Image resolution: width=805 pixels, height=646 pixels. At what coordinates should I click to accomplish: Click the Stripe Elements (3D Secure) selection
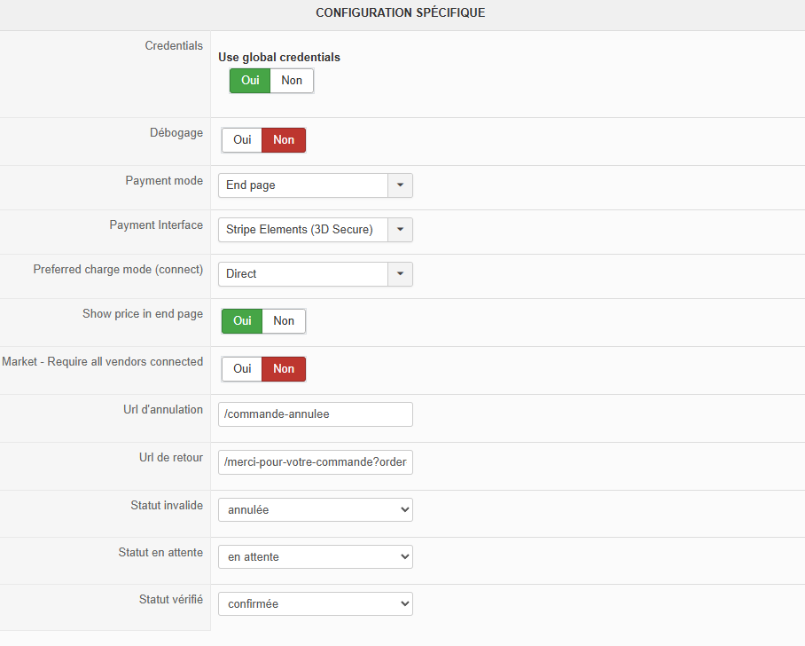click(x=303, y=230)
